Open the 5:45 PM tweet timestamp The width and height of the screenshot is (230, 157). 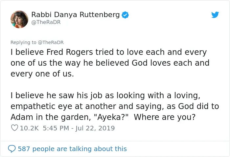click(x=56, y=128)
